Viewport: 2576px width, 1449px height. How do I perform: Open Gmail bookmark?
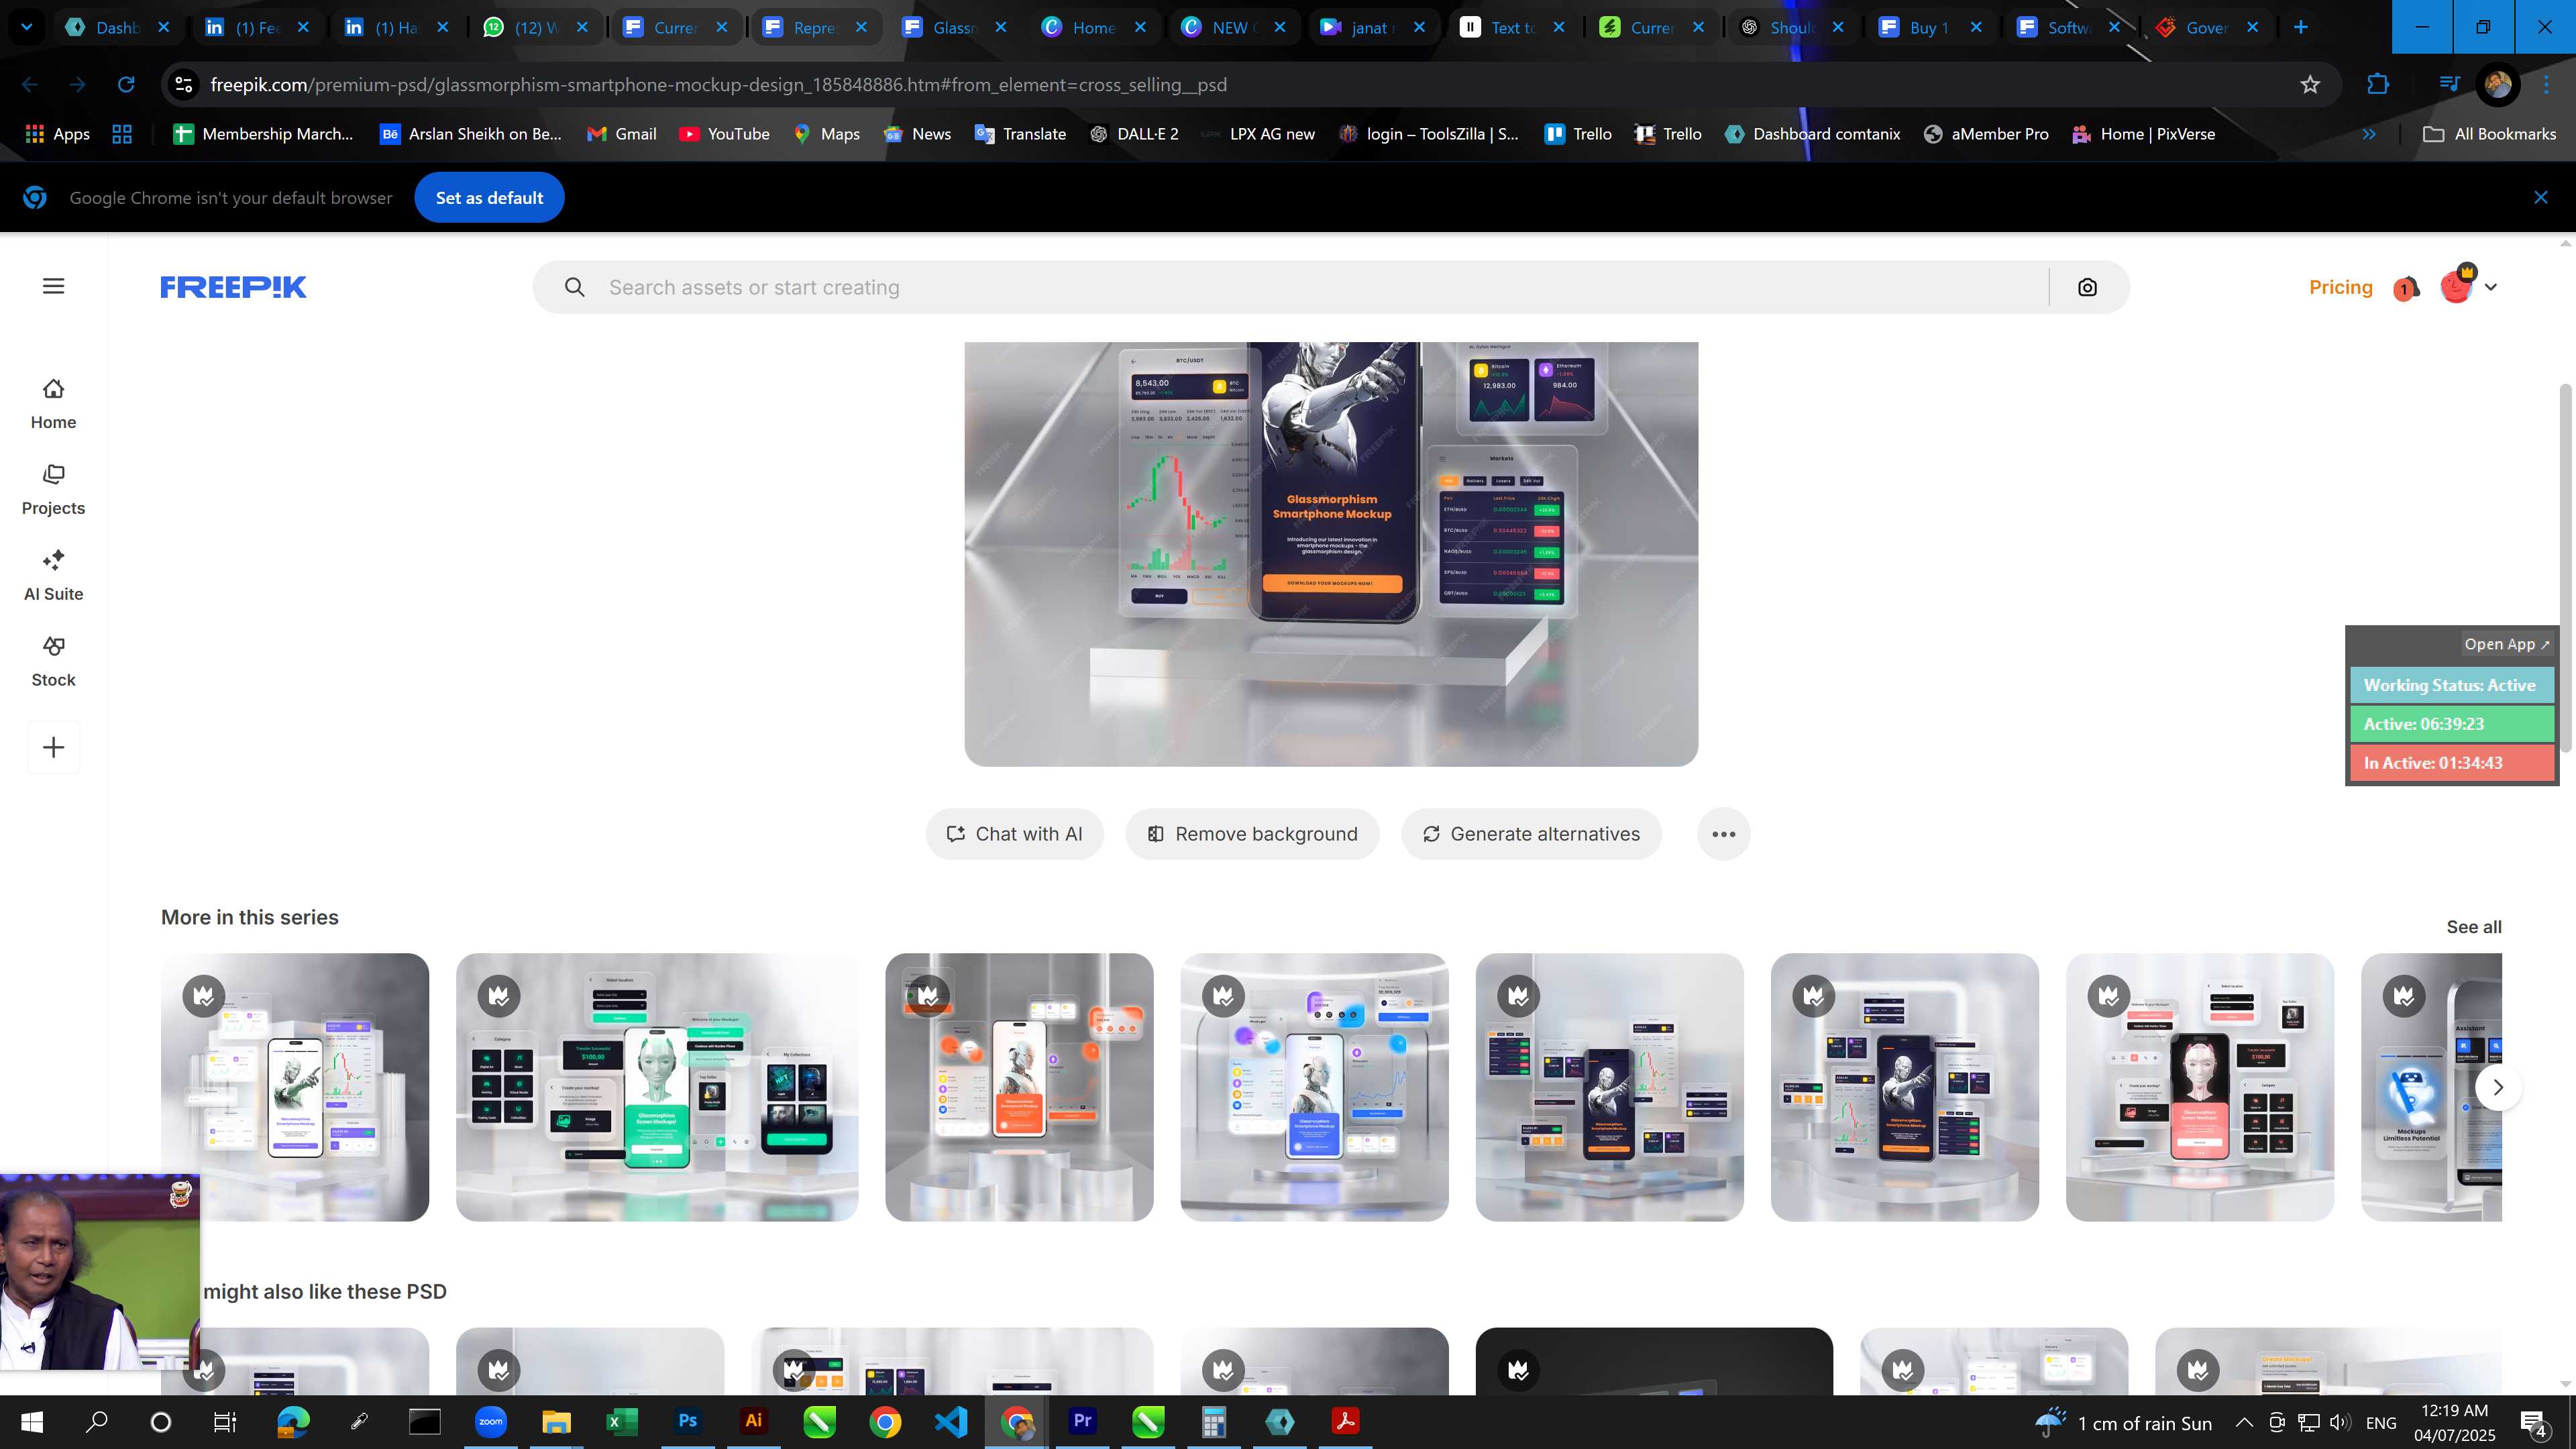tap(622, 134)
